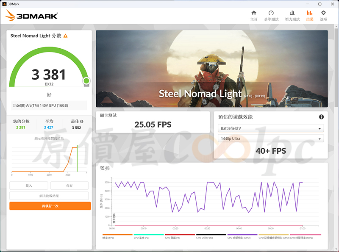
Task: Click the 保存 (Save) button
Action: click(x=69, y=186)
